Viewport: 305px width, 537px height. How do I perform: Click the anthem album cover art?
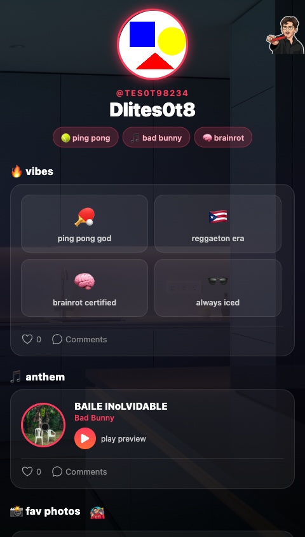[x=43, y=425]
